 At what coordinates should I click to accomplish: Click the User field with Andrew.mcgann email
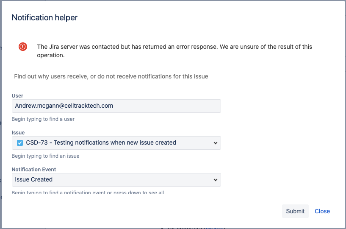point(116,106)
